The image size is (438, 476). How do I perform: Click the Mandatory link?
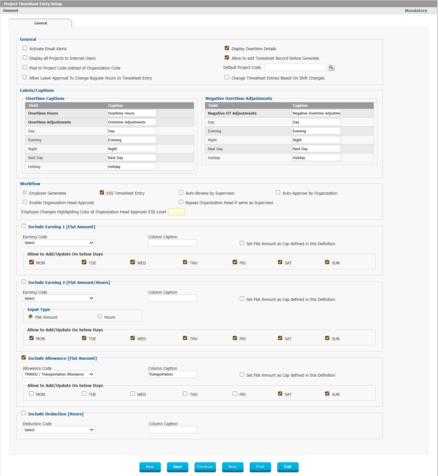(x=416, y=11)
